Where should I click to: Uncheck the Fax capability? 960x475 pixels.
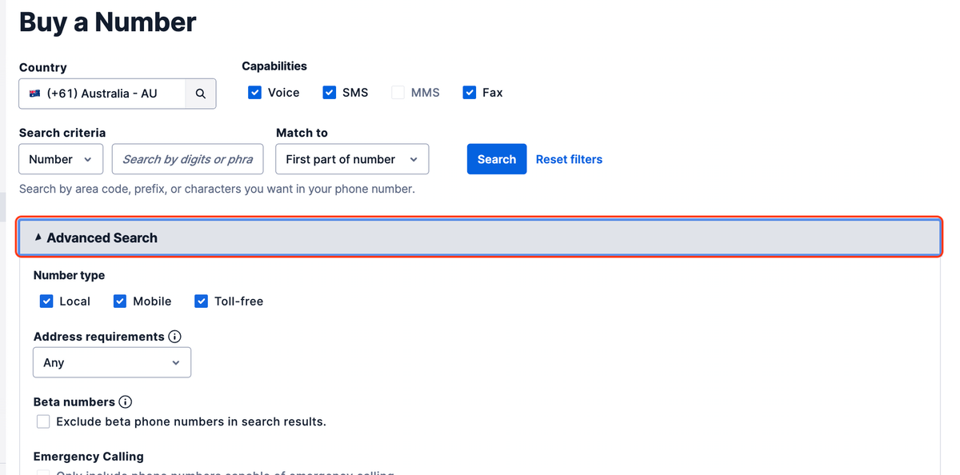click(470, 92)
